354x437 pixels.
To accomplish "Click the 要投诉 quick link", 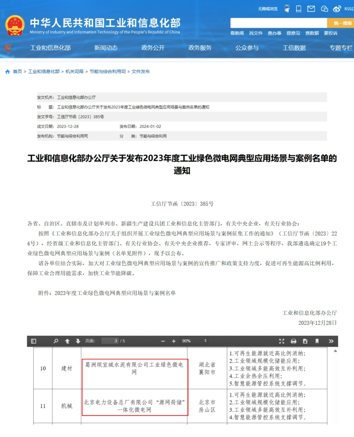I will pyautogui.click(x=331, y=33).
